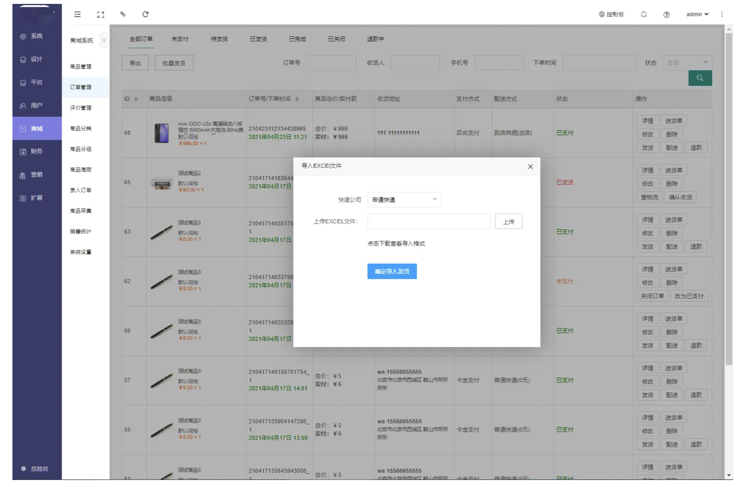This screenshot has width=745, height=487.
Task: Click 确定导入发货 button
Action: [x=392, y=271]
